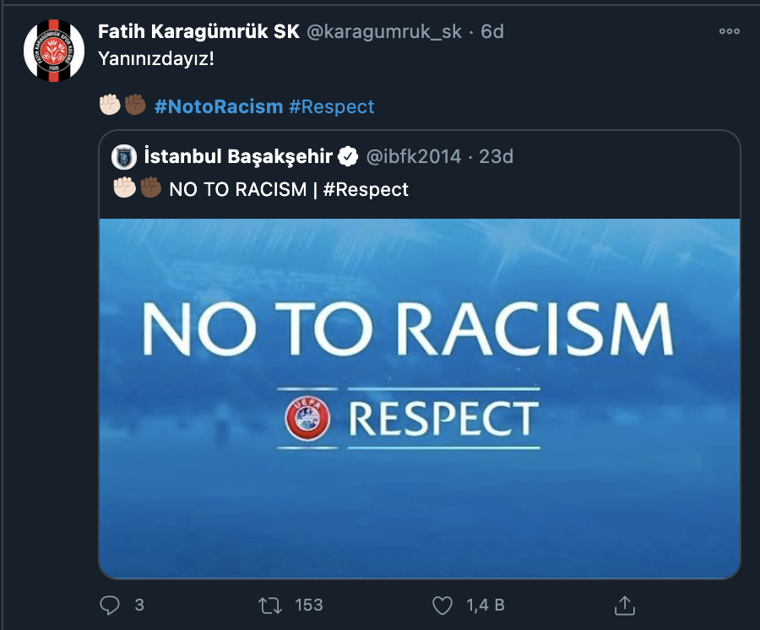Click the İstanbul Başakşehir account name
Viewport: 760px width, 630px height.
click(x=238, y=156)
